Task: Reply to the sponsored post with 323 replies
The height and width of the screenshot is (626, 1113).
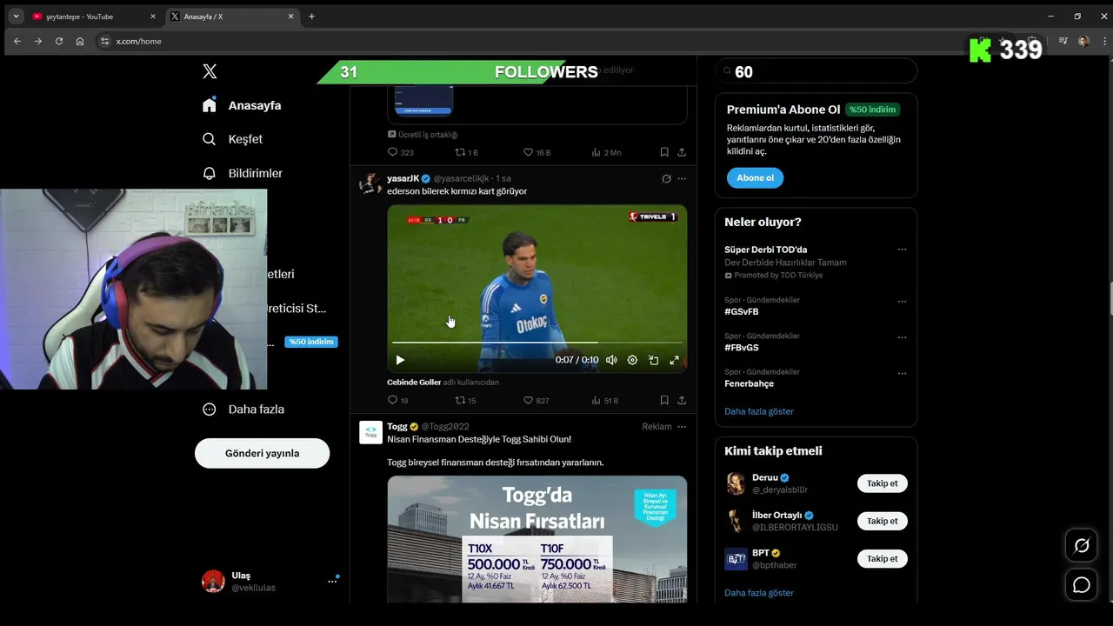Action: click(400, 152)
